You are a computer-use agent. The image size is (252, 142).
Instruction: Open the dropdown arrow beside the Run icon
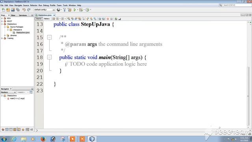pyautogui.click(x=78, y=10)
